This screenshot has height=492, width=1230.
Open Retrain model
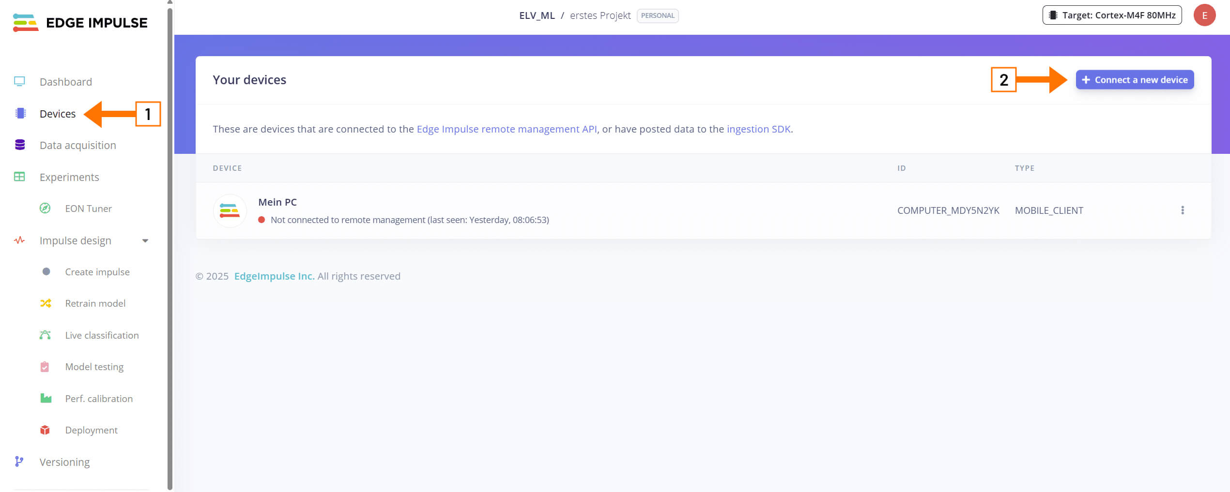pos(95,303)
